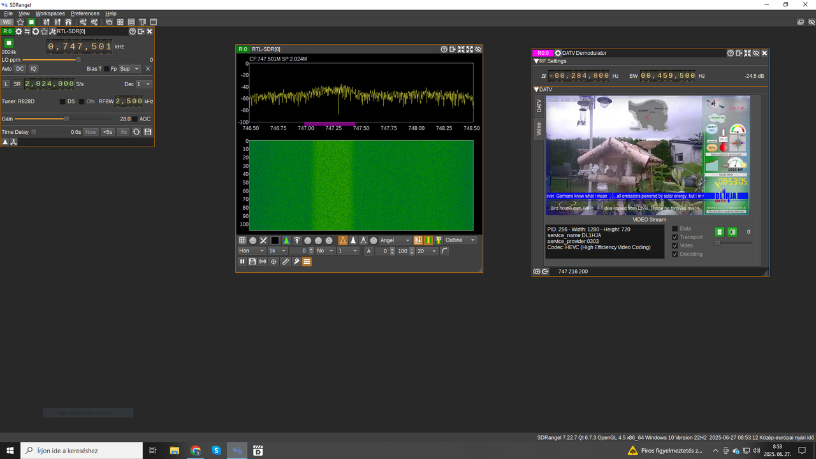Switch to the Video vertical tab

[x=539, y=129]
